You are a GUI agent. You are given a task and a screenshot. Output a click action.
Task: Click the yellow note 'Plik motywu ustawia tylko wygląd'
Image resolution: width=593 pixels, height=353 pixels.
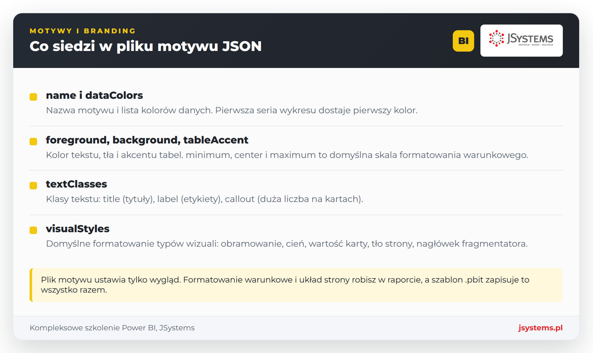296,285
